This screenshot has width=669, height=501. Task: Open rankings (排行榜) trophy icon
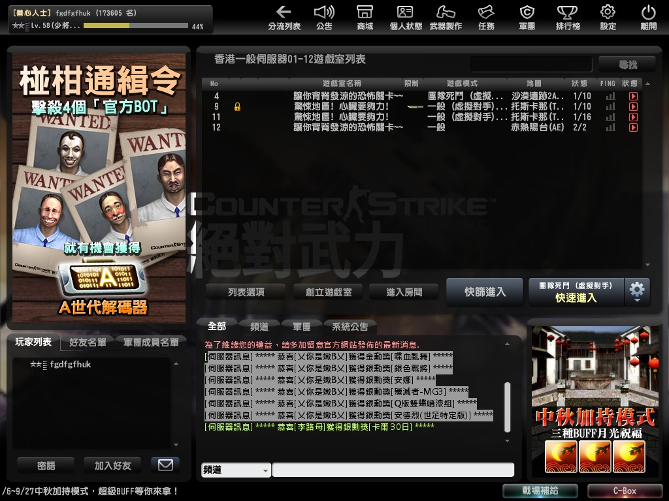[568, 18]
